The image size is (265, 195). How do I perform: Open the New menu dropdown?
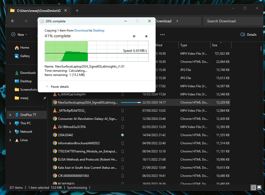[19, 34]
